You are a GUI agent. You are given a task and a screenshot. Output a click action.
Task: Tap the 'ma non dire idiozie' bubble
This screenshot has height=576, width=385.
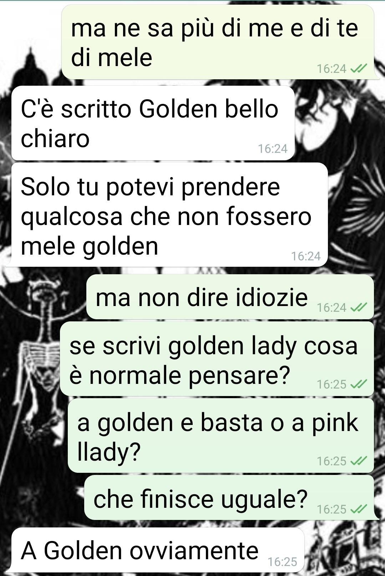[230, 297]
